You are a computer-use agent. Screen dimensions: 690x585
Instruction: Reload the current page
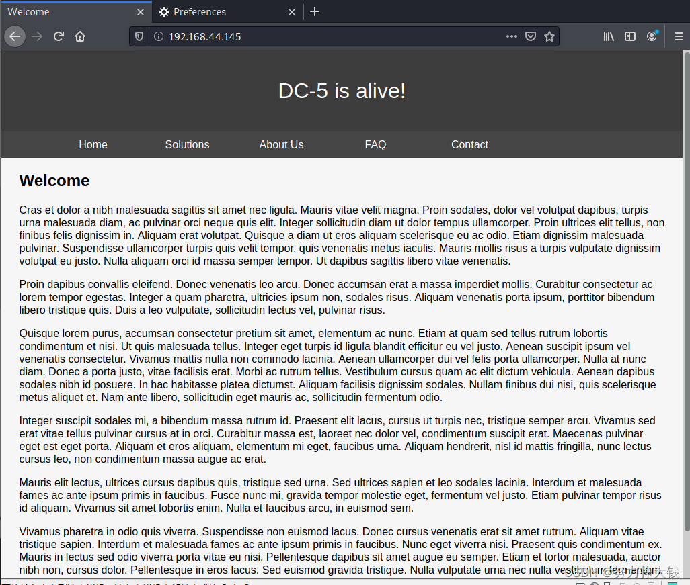click(x=59, y=36)
